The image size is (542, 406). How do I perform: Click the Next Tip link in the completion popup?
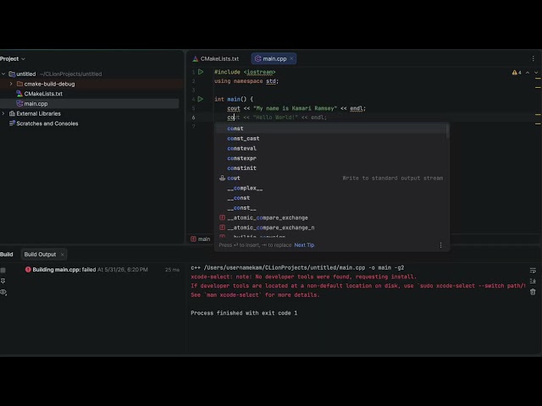pos(304,245)
